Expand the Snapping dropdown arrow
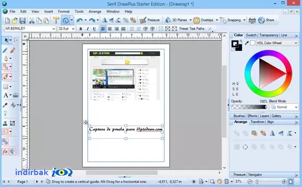The width and height of the screenshot is (302, 187). pos(244,20)
